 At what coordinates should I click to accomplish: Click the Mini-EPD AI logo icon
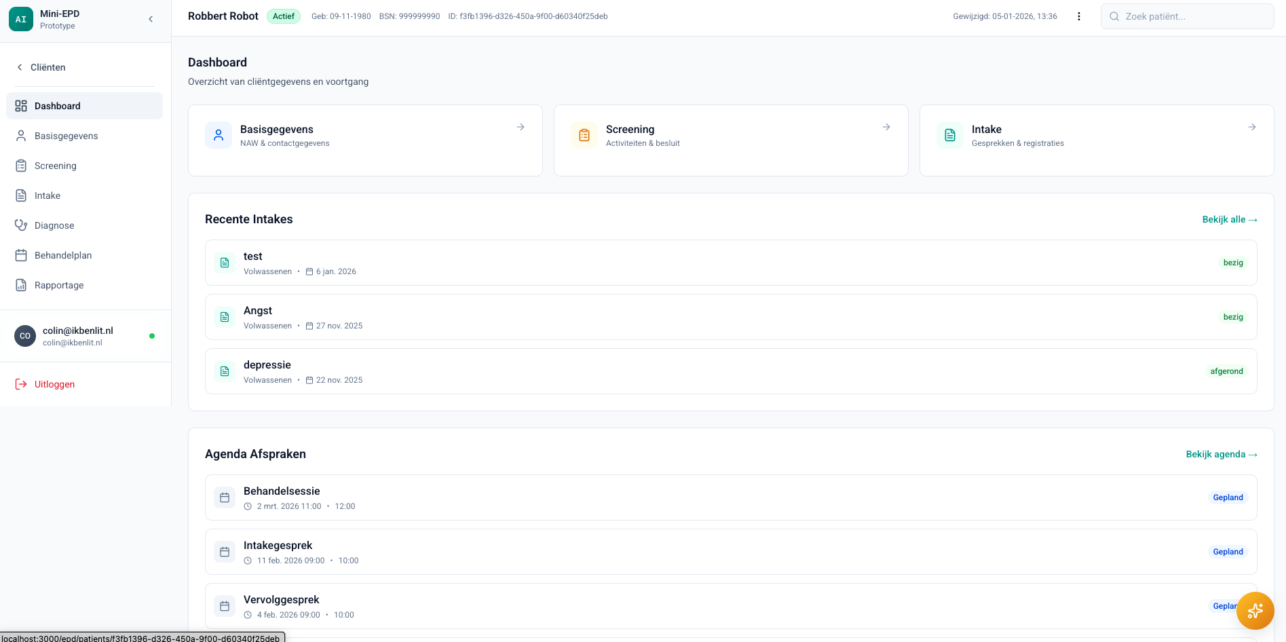[21, 19]
